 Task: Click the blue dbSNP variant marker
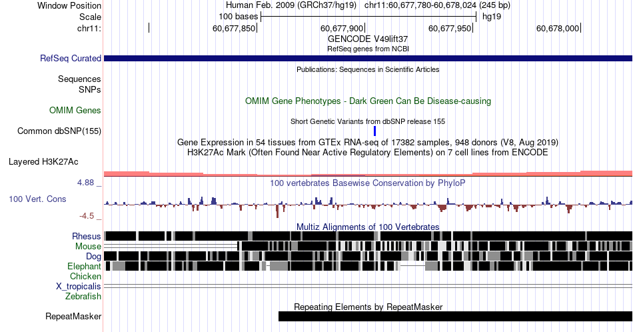pyautogui.click(x=375, y=131)
